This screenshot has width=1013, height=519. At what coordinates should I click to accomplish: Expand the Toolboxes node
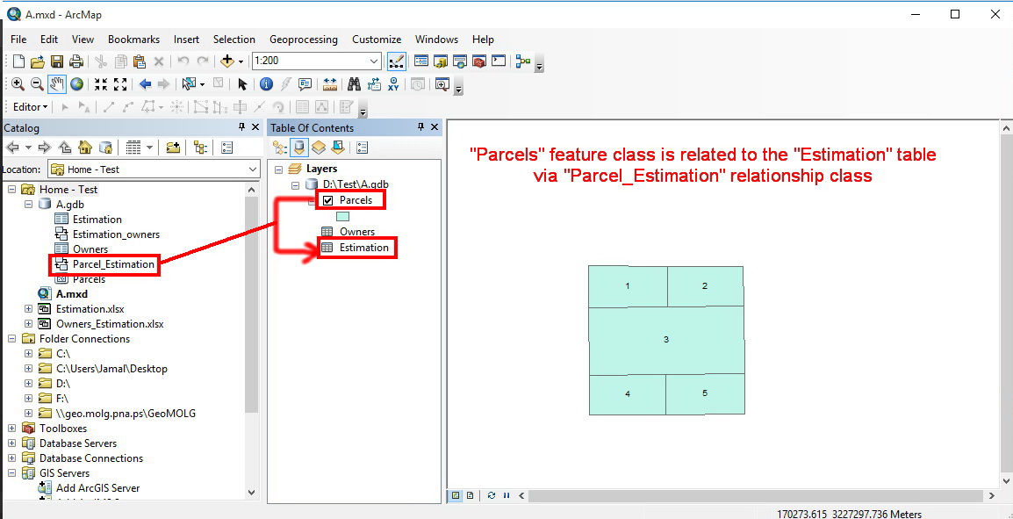click(x=11, y=429)
